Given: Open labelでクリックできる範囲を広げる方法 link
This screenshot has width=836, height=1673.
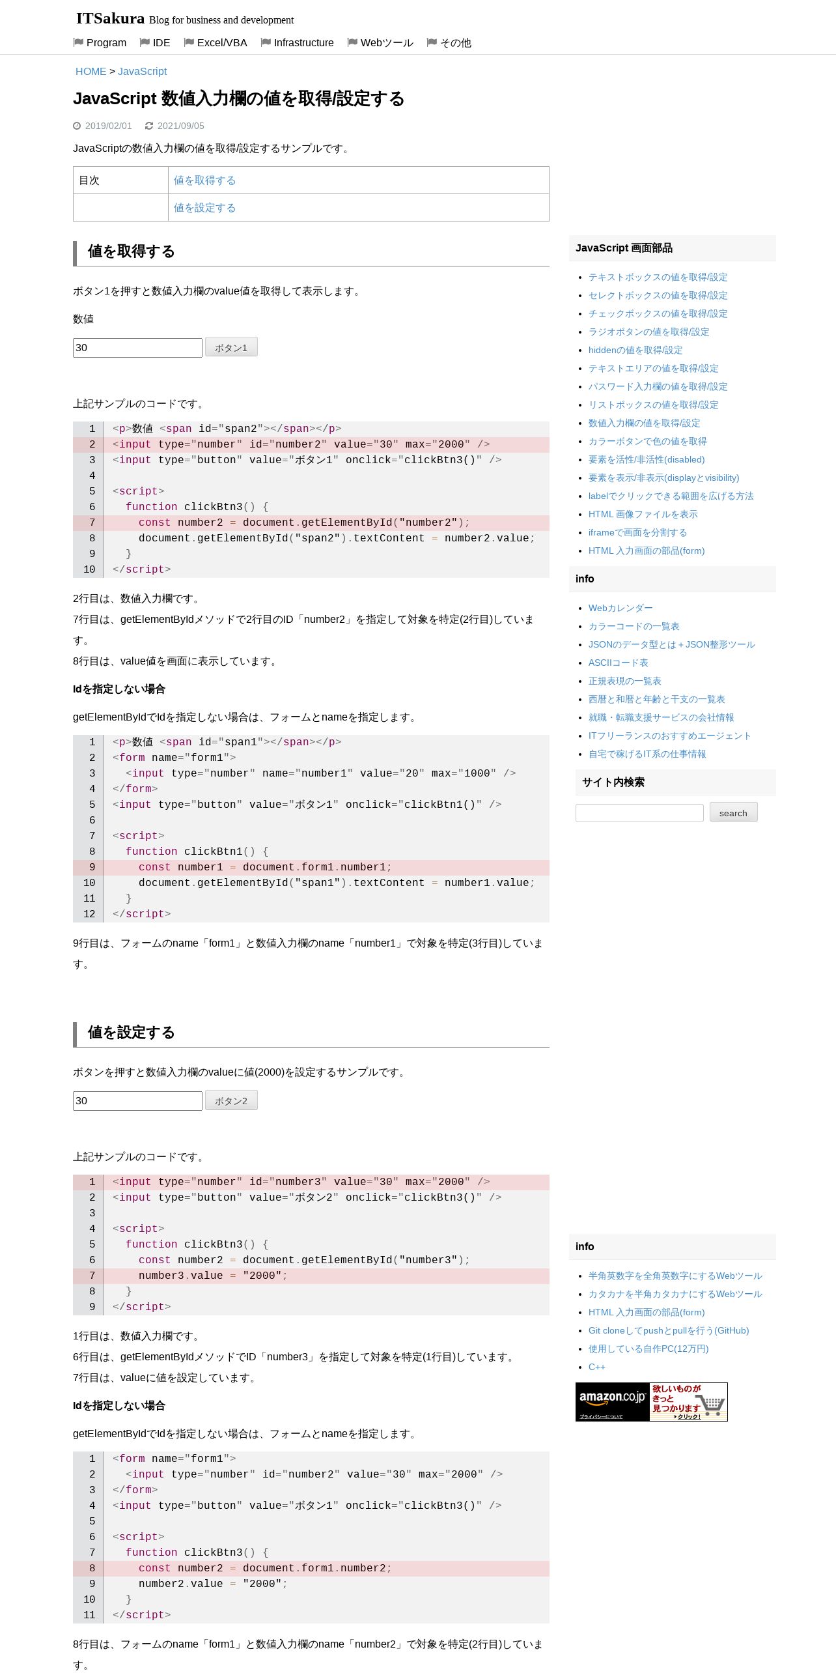Looking at the screenshot, I should (x=671, y=496).
